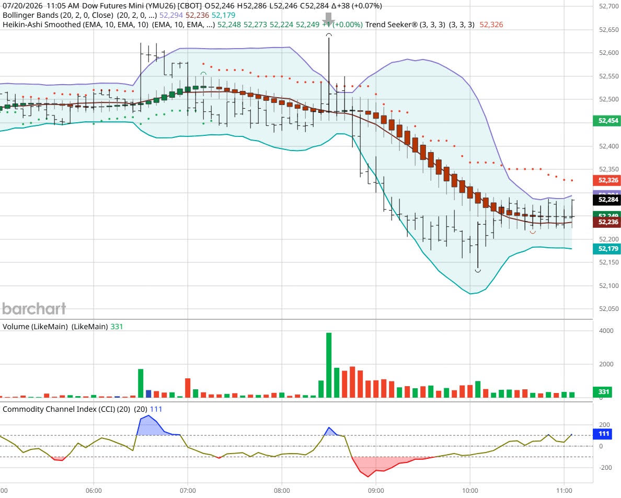
Task: Click the 07:00 time axis label
Action: click(188, 491)
